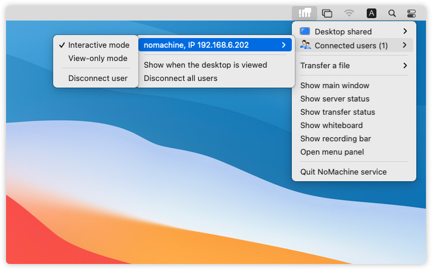Viewport: 432px width, 270px height.
Task: Click the Connected users people icon
Action: pyautogui.click(x=305, y=45)
